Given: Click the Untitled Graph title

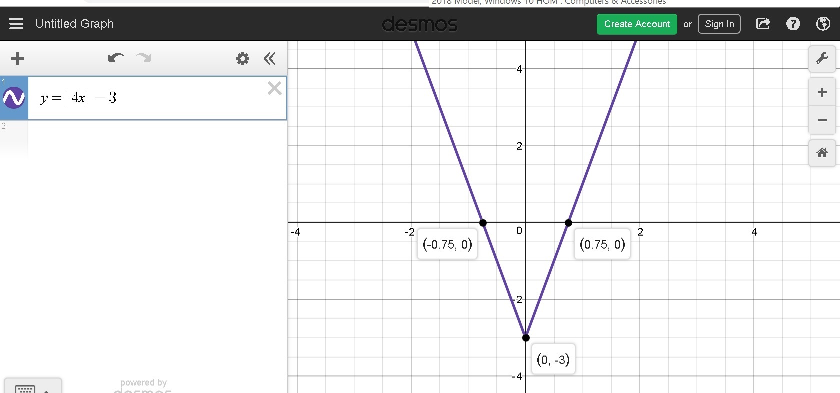Looking at the screenshot, I should 75,24.
